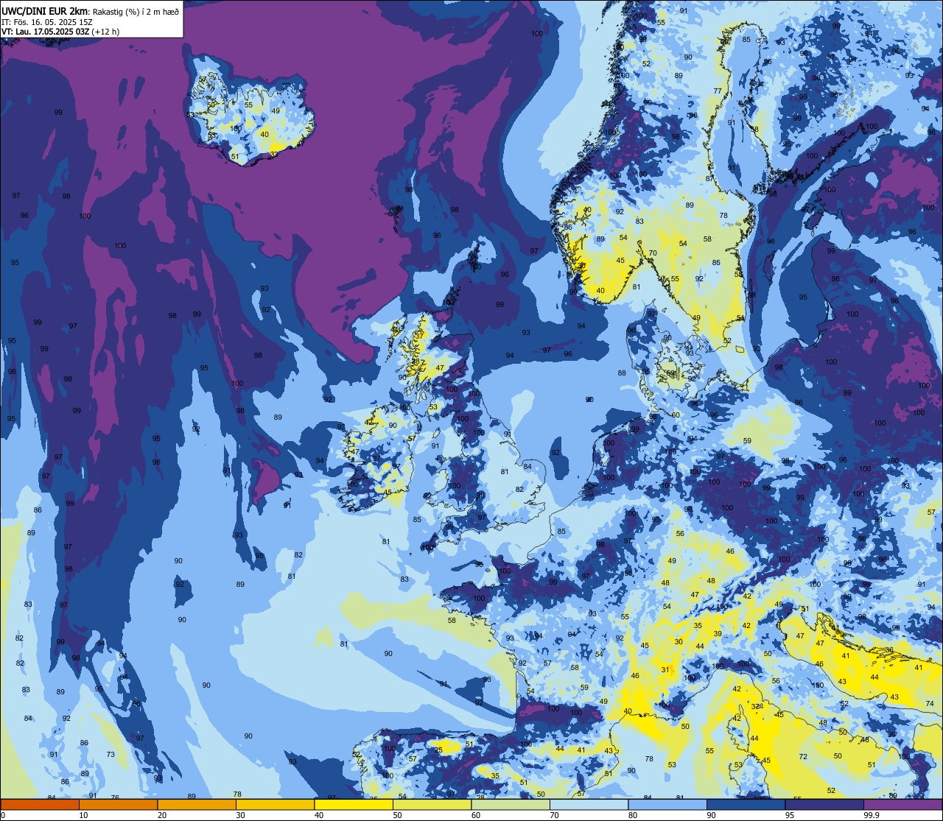The width and height of the screenshot is (943, 821).
Task: Click the amber 20–30 legend swatch
Action: 197,805
